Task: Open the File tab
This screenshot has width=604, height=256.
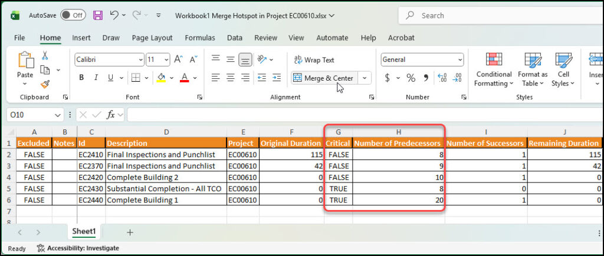Action: (19, 38)
